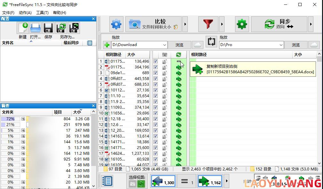
Task: Switch to action view green icon
Action: click(x=141, y=184)
